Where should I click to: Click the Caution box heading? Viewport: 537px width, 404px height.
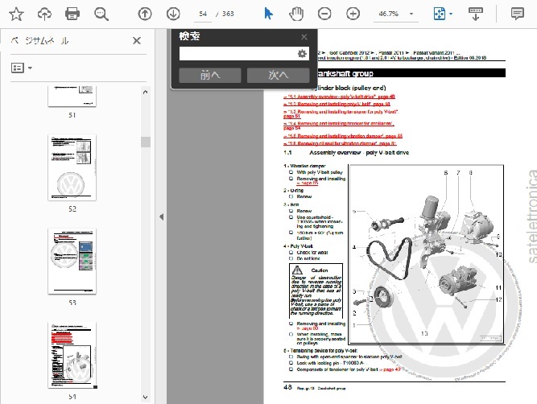pos(319,270)
